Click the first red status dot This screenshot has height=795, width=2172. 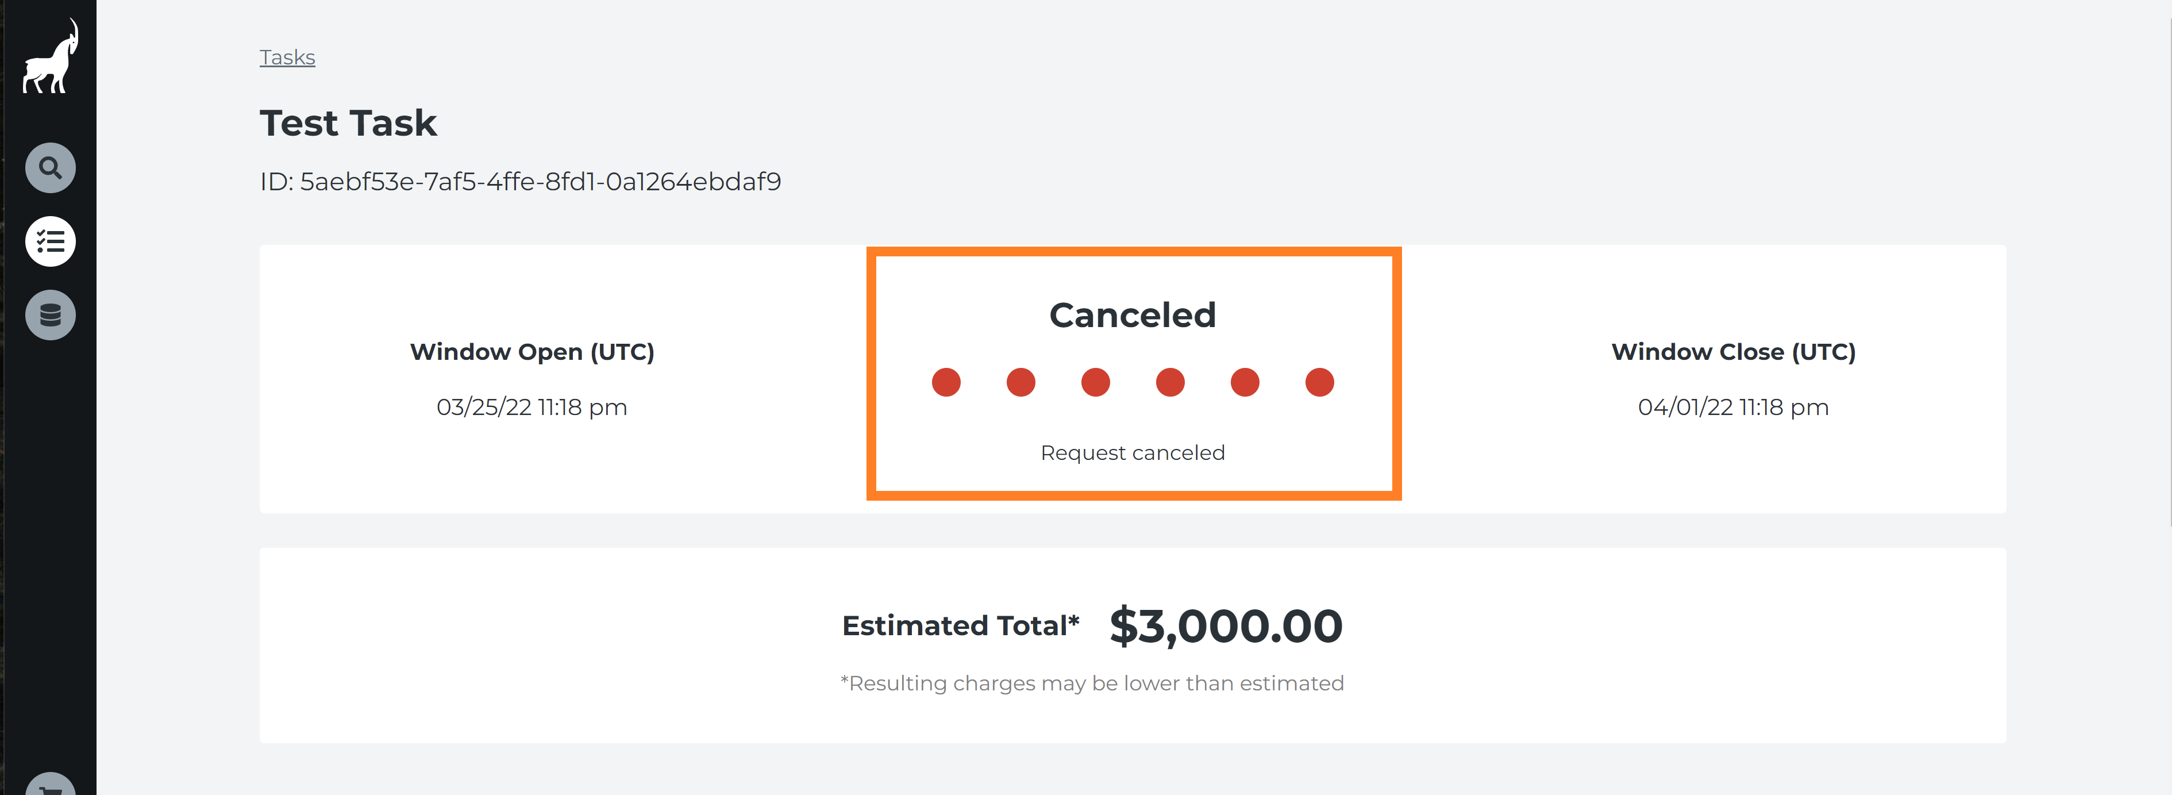click(x=946, y=382)
